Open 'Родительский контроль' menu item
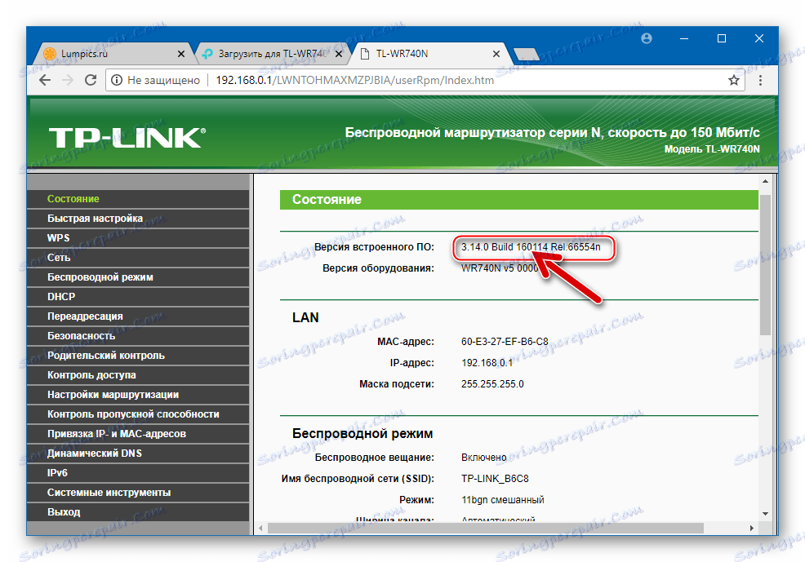805x562 pixels. tap(138, 356)
